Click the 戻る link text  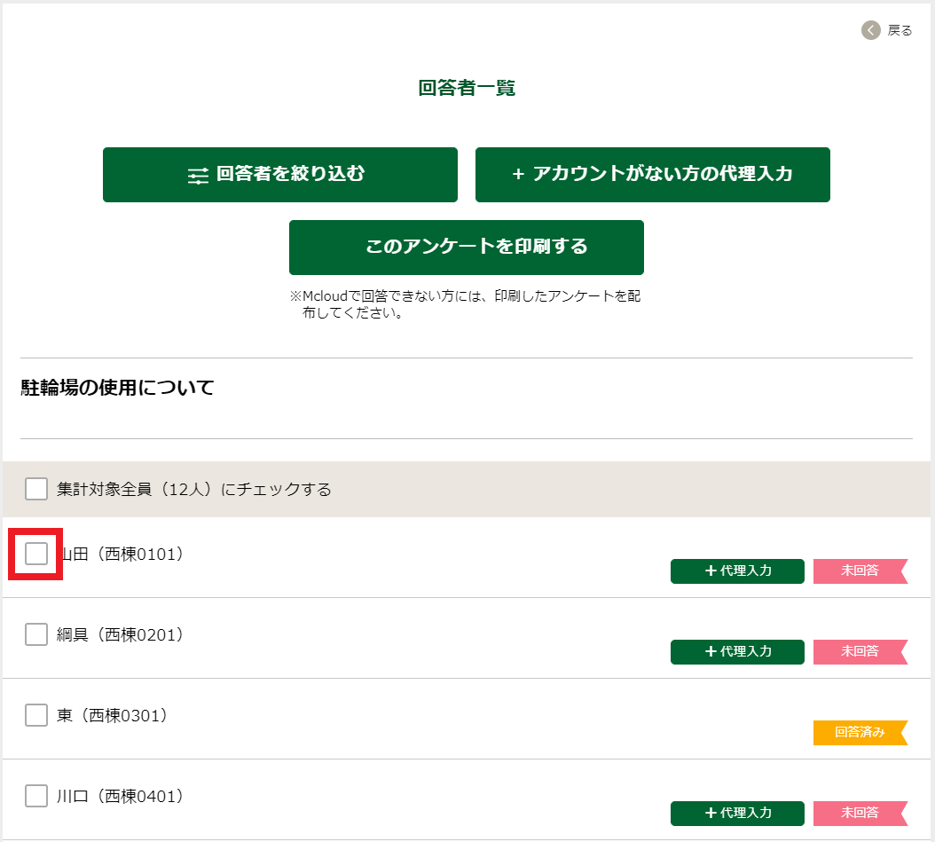(x=900, y=30)
